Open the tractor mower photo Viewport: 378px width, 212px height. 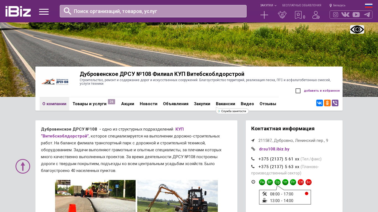pos(177,196)
